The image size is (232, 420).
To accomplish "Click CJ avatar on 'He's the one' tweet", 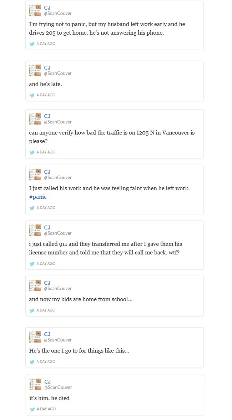I will click(35, 337).
